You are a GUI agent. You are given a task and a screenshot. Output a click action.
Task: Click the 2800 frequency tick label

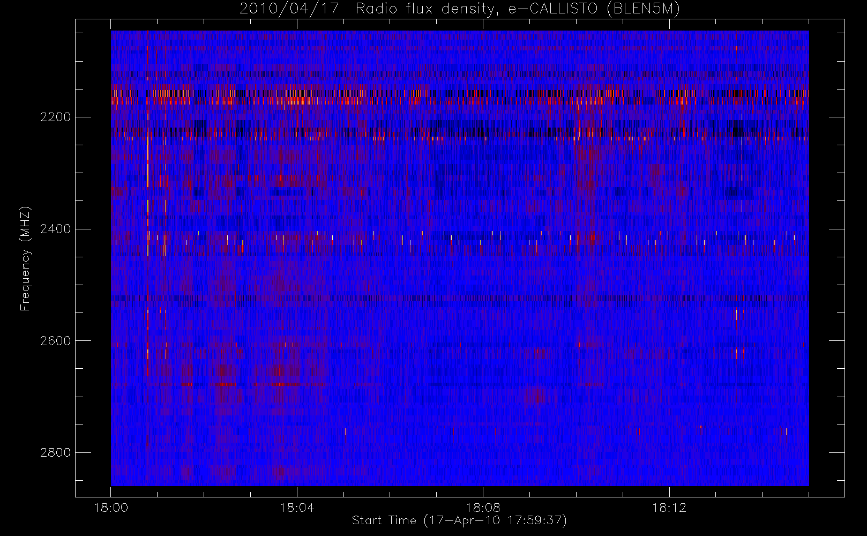tap(55, 452)
